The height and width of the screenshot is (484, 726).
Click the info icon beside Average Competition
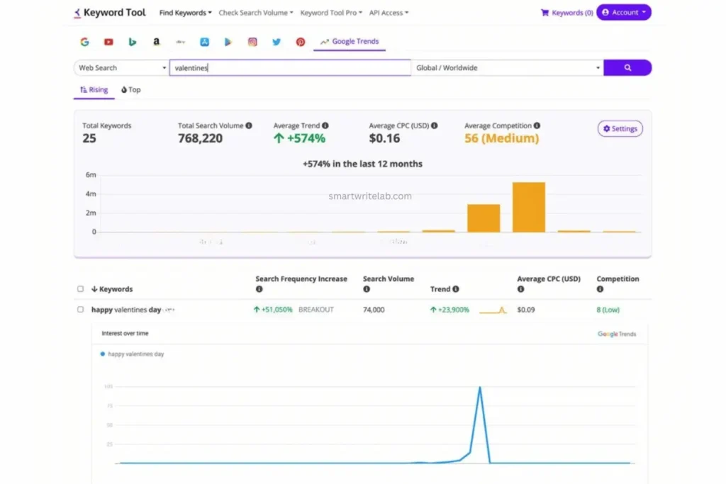pyautogui.click(x=537, y=125)
